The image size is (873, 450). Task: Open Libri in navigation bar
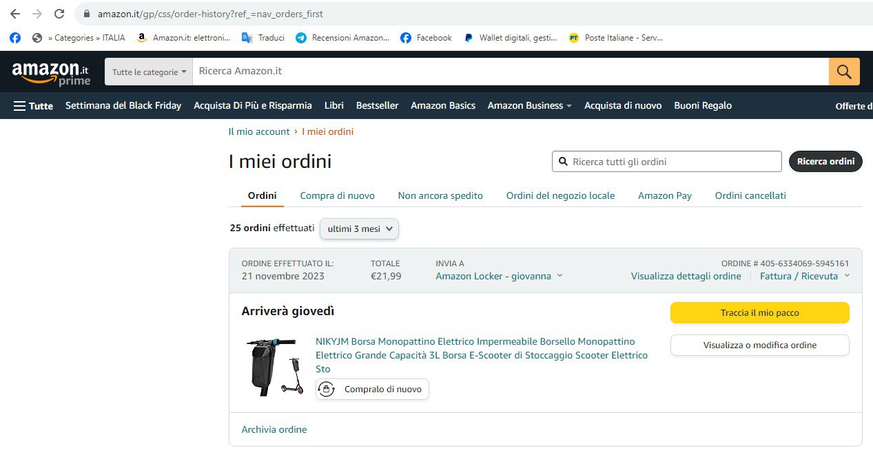(334, 106)
